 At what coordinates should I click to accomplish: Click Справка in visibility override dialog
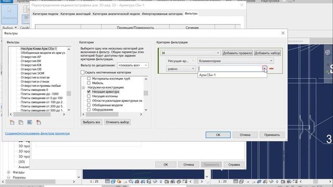[234, 165]
